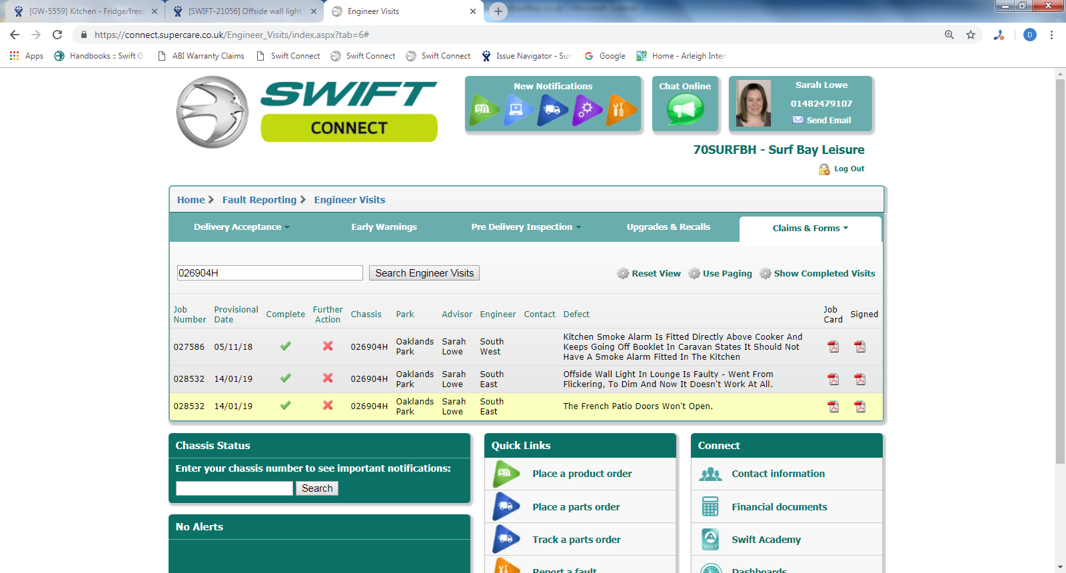This screenshot has height=573, width=1066.
Task: Click the Apps grid in bookmarks bar
Action: [14, 56]
